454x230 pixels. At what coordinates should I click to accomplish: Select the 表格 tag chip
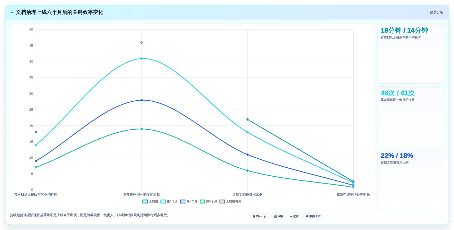[x=278, y=216]
